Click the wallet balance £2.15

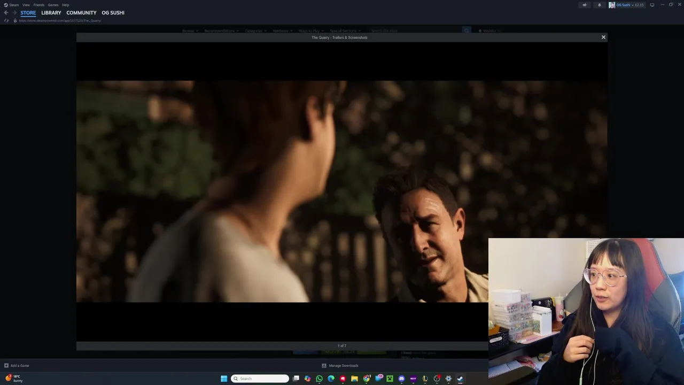(x=639, y=5)
